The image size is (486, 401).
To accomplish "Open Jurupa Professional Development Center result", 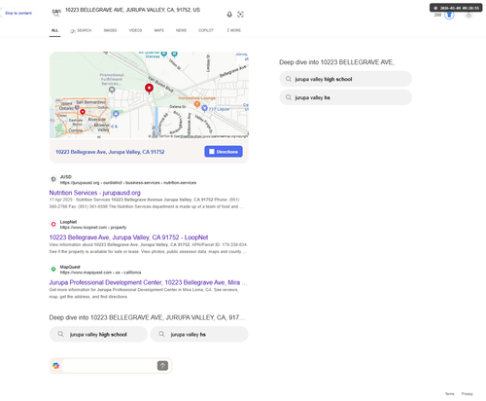I will point(148,282).
